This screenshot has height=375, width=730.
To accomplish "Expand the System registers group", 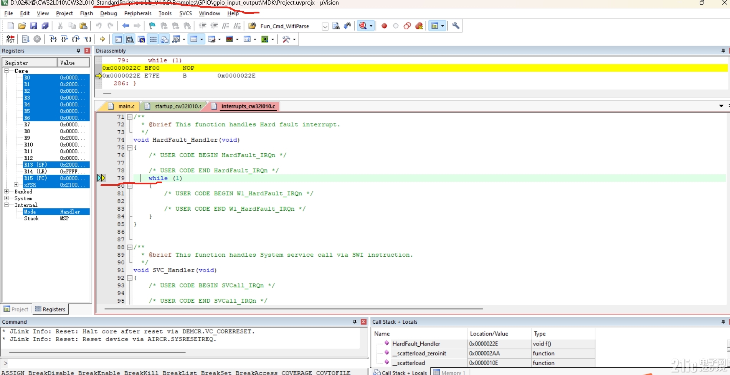I will click(7, 198).
